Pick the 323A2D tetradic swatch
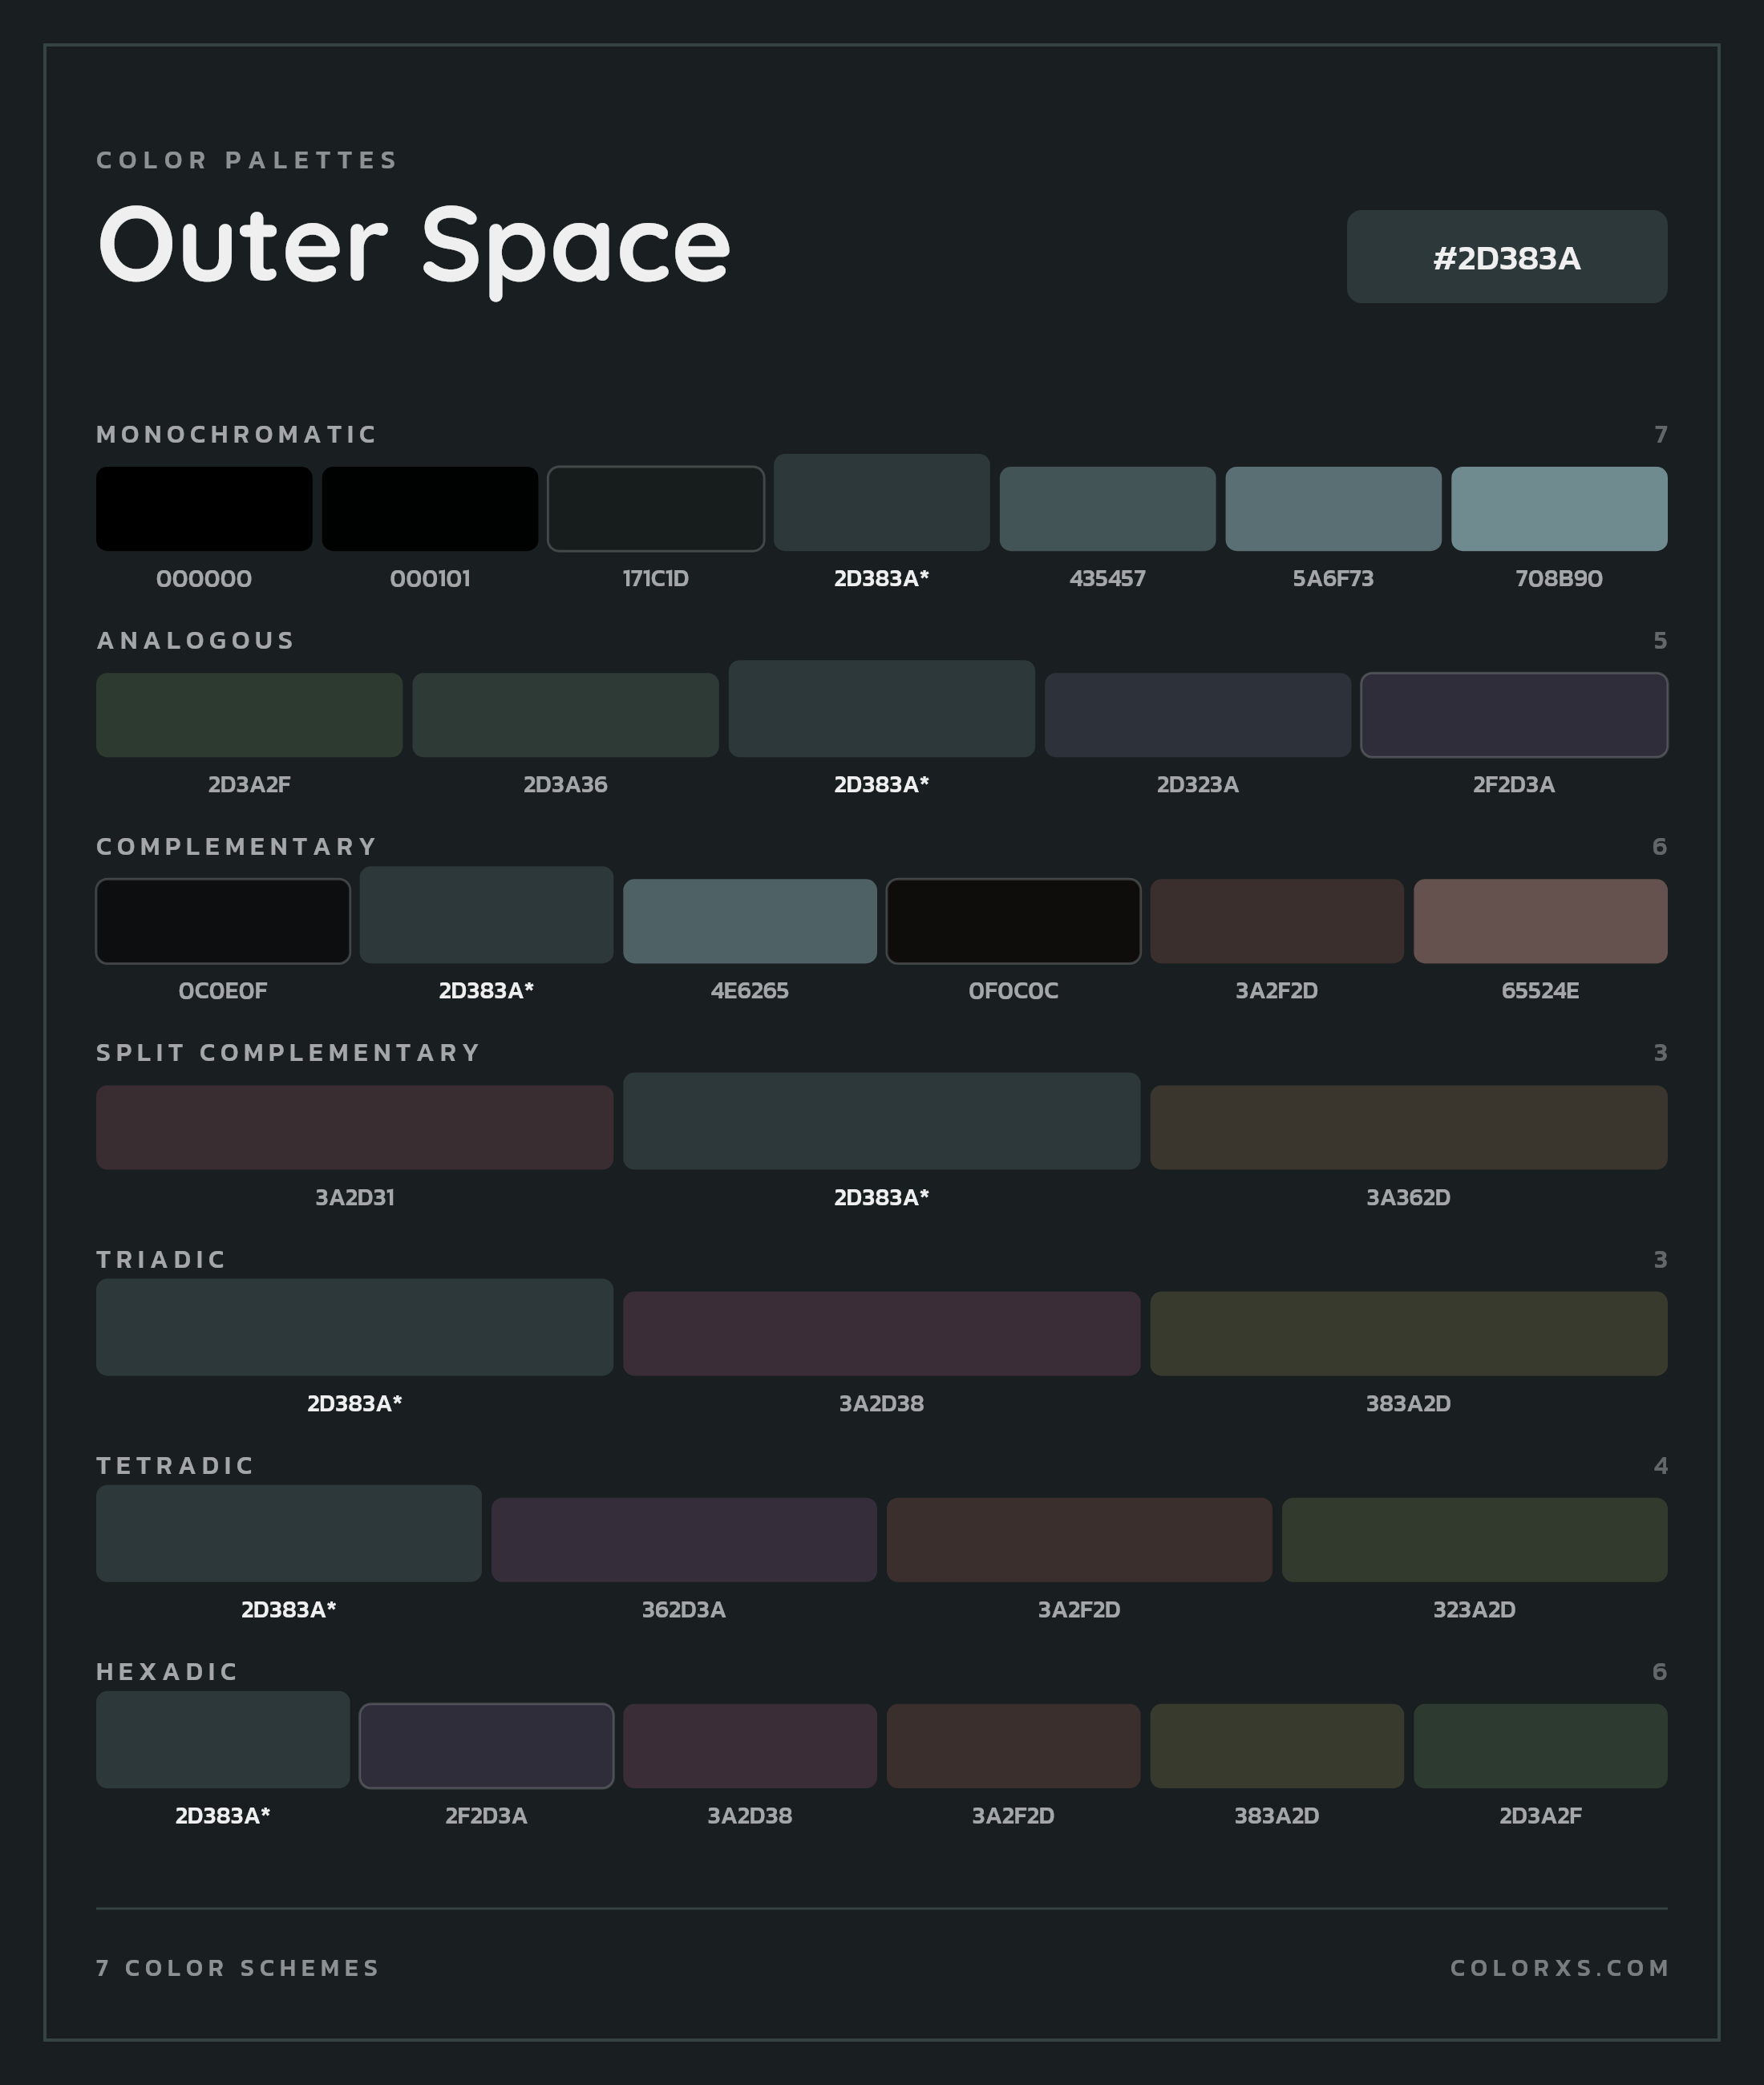Image resolution: width=1764 pixels, height=2085 pixels. 1474,1539
